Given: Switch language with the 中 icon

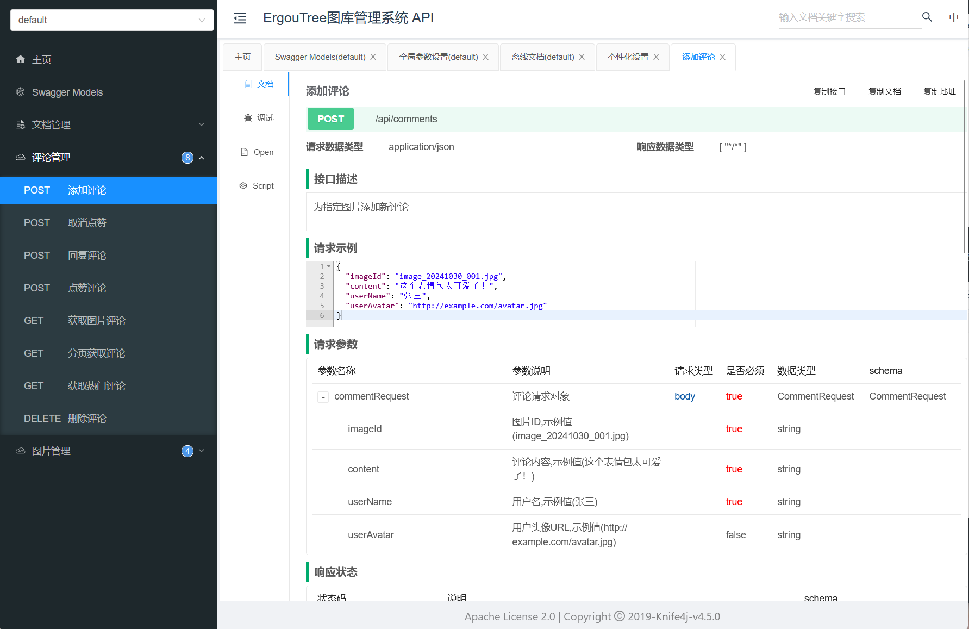Looking at the screenshot, I should 953,17.
